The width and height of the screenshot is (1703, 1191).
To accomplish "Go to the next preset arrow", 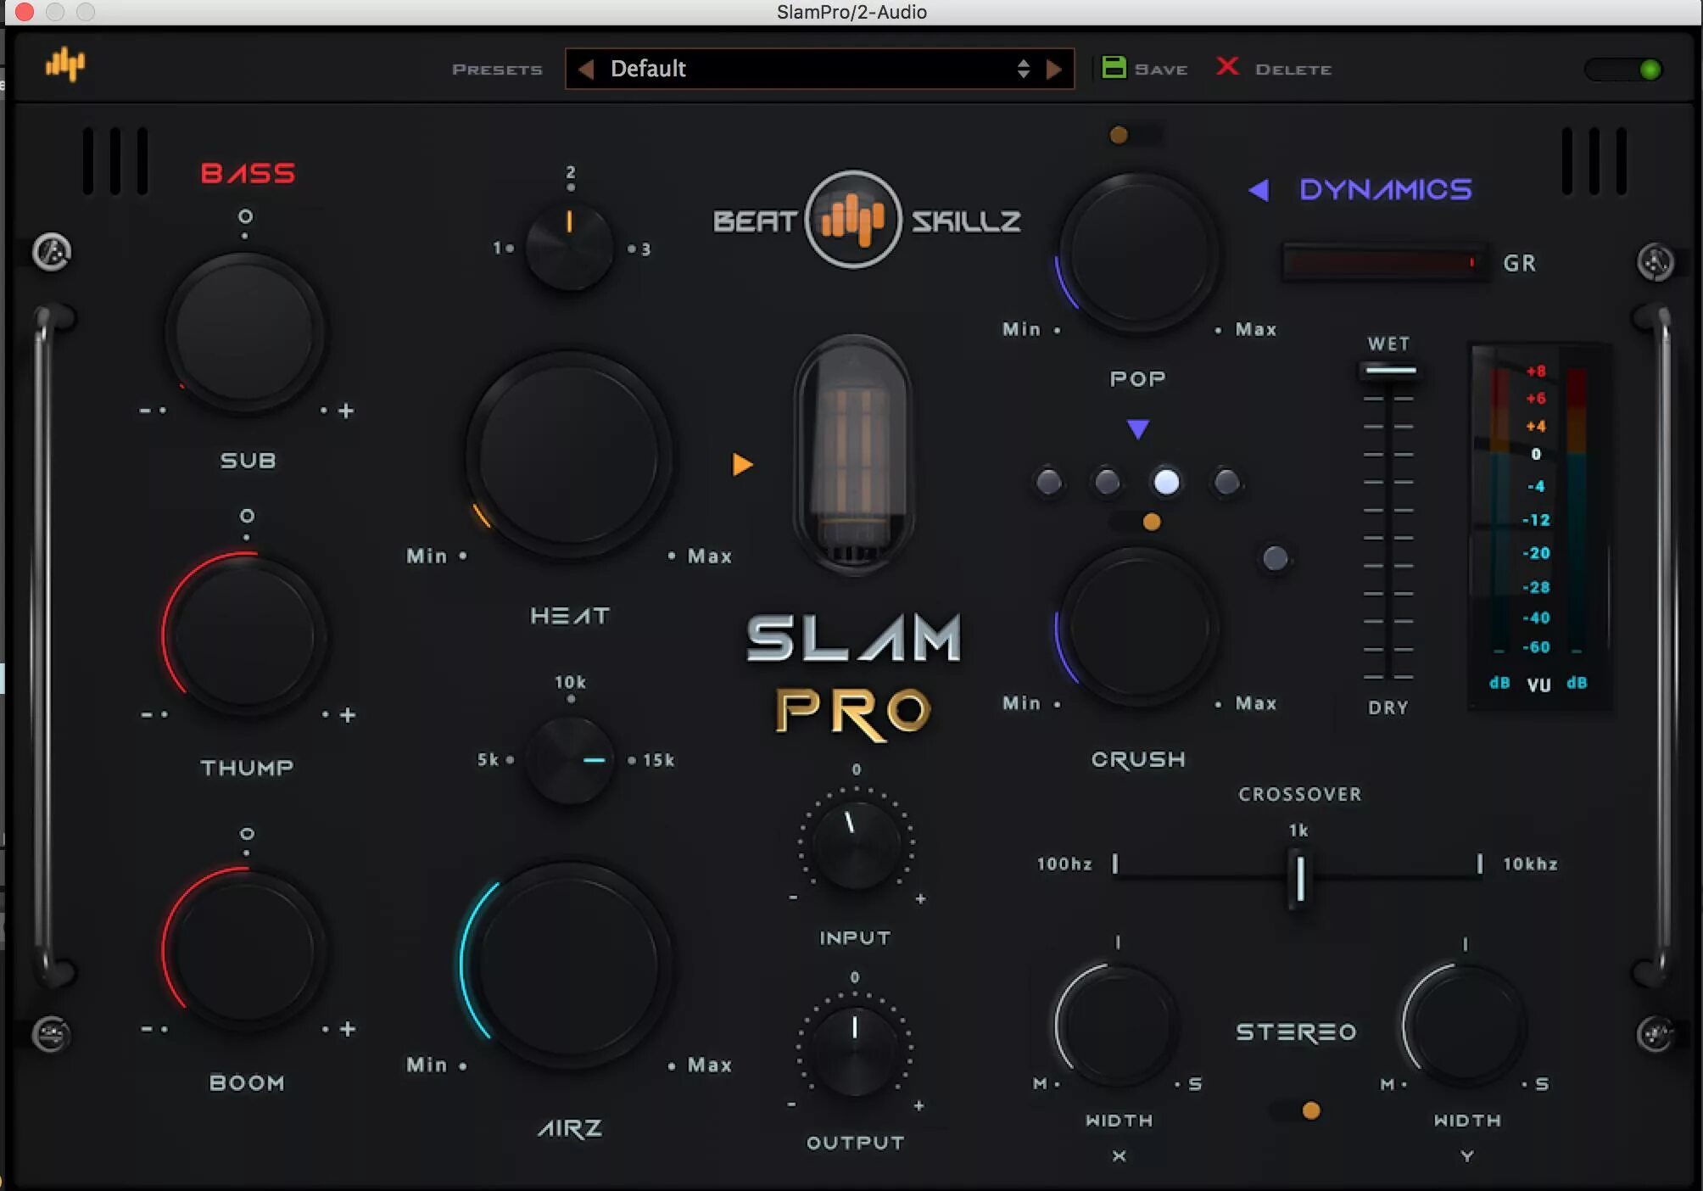I will (1054, 69).
